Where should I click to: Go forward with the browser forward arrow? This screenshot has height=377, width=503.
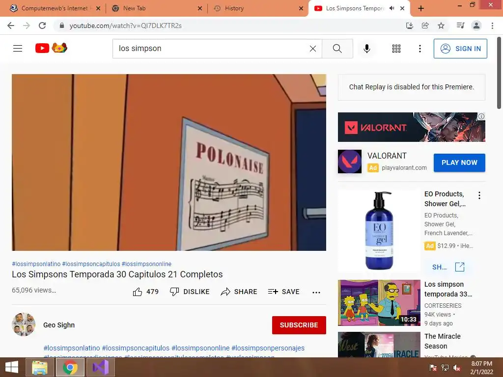(x=27, y=26)
